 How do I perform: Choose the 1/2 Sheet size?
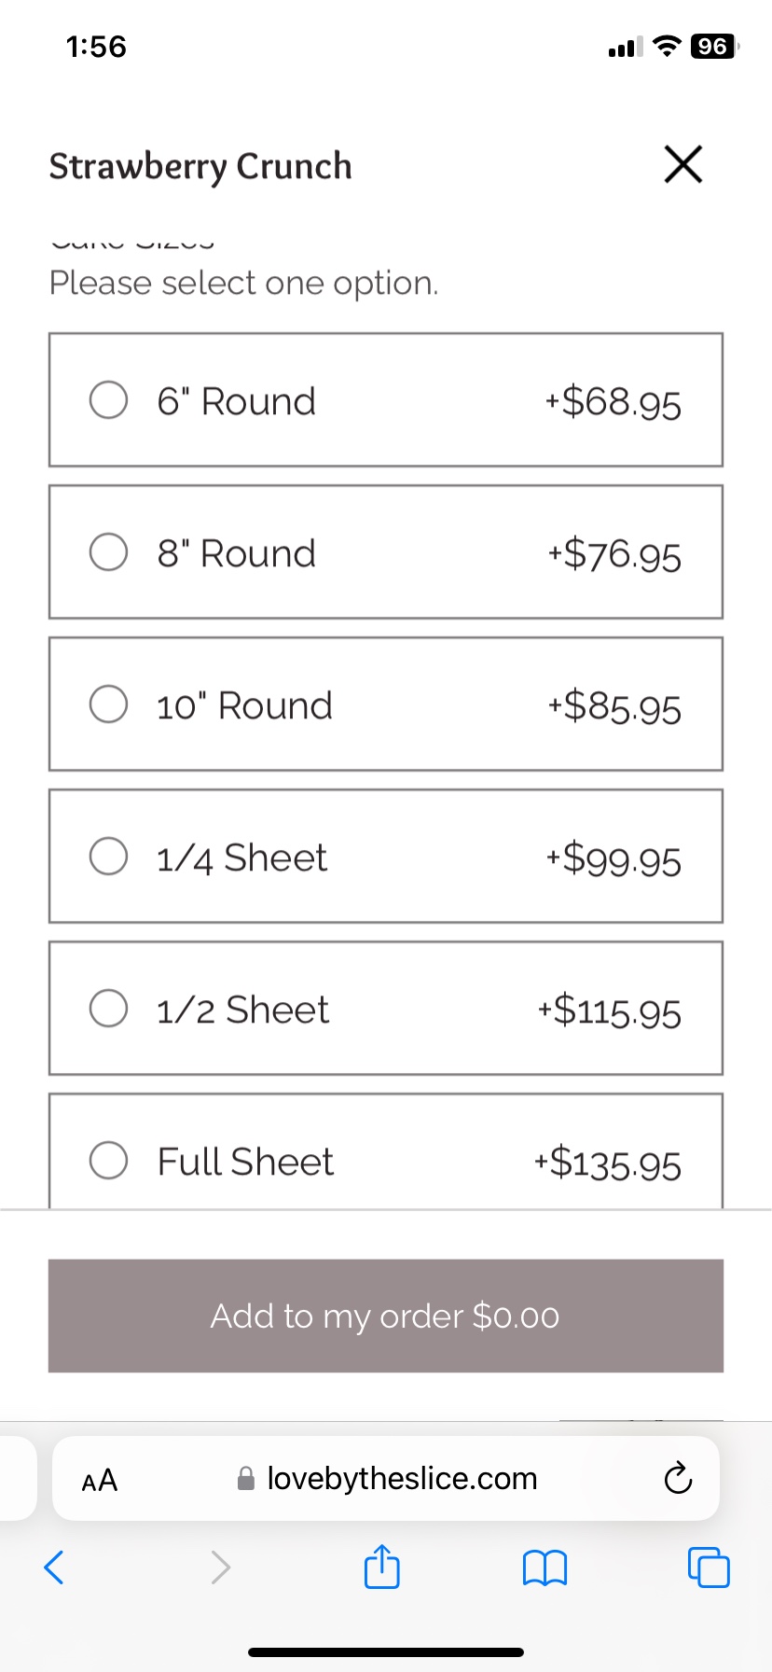(x=109, y=1009)
